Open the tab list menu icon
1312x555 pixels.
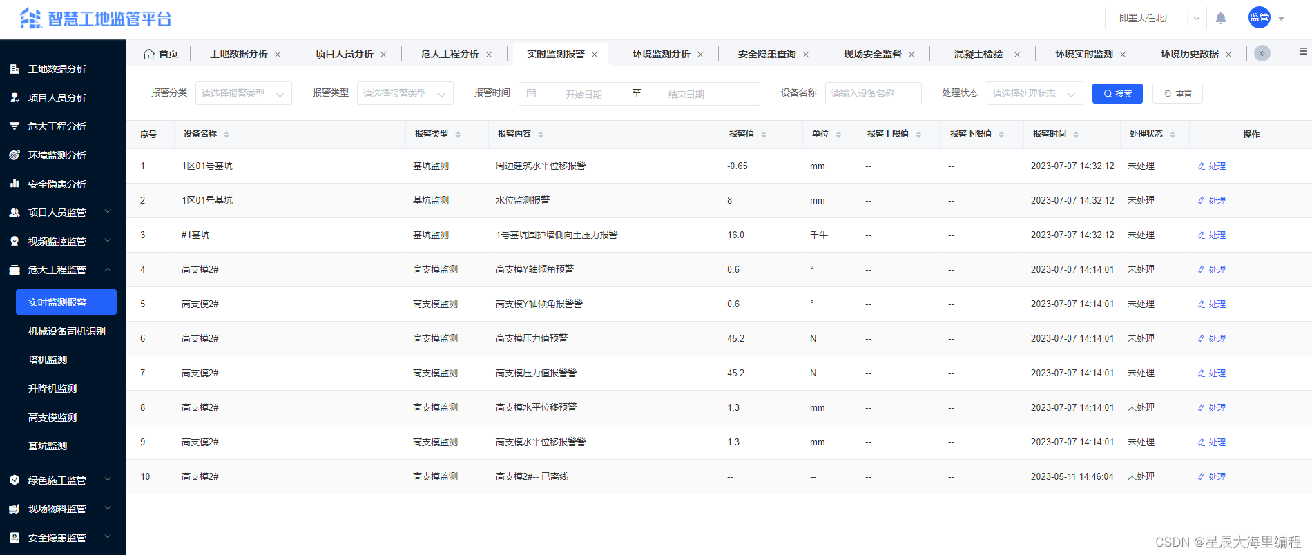pos(1303,51)
